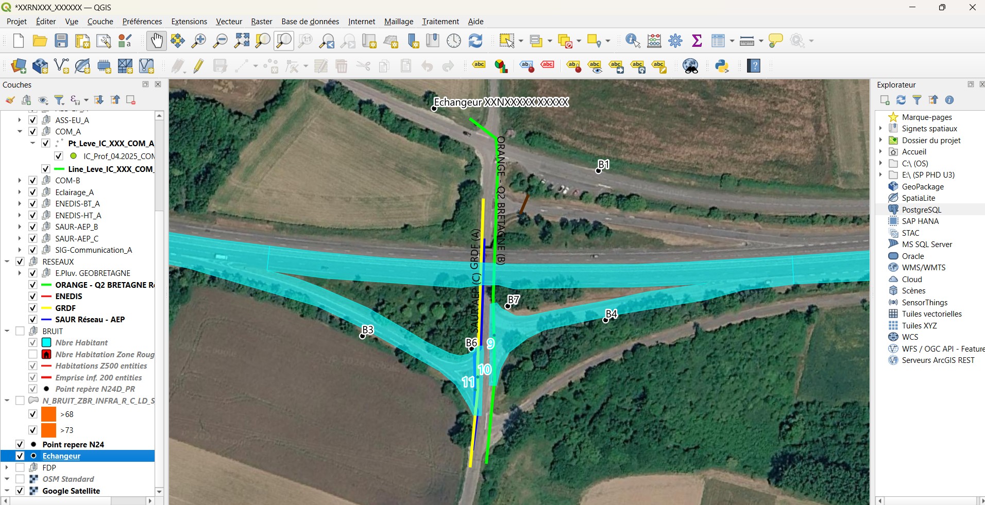The width and height of the screenshot is (985, 505).
Task: Open the Vecteur menu
Action: coord(229,22)
